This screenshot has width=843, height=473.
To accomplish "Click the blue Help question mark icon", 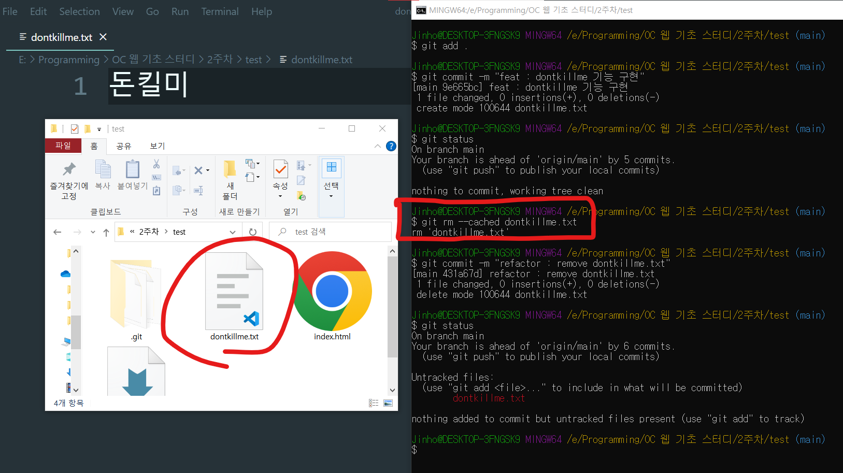I will coord(391,146).
